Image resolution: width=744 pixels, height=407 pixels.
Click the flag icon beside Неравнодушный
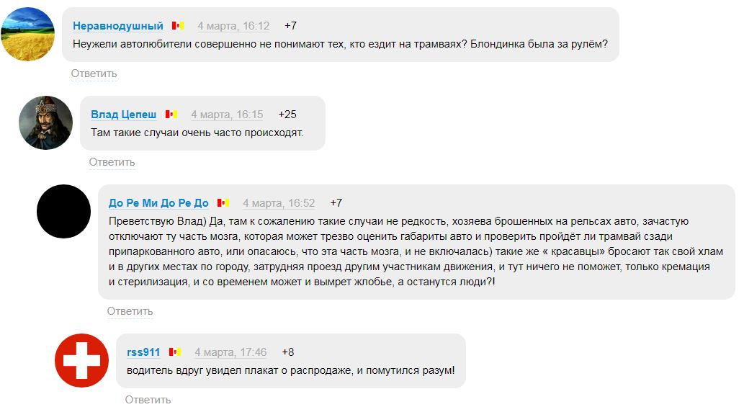click(x=178, y=26)
